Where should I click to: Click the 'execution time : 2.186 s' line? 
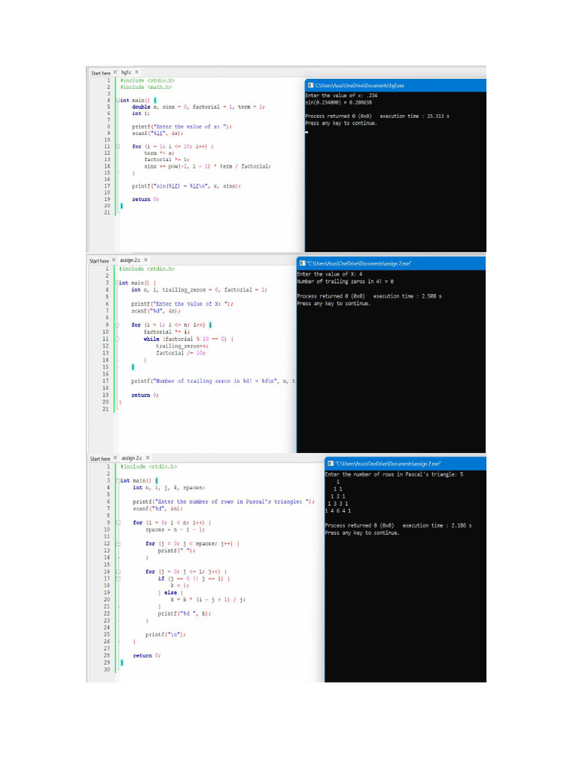point(436,525)
